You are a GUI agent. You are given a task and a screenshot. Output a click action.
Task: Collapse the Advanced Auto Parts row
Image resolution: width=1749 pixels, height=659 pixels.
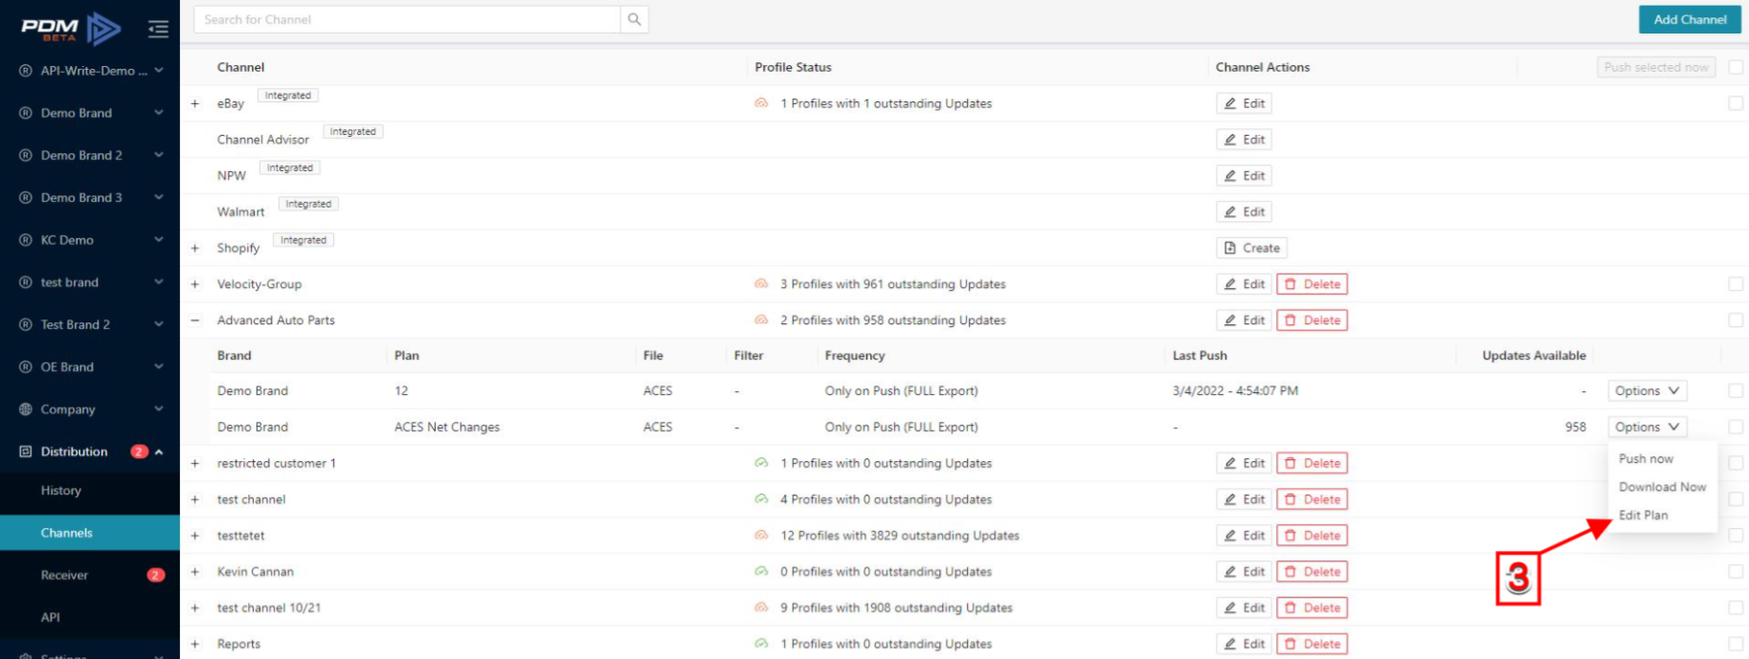(x=195, y=320)
